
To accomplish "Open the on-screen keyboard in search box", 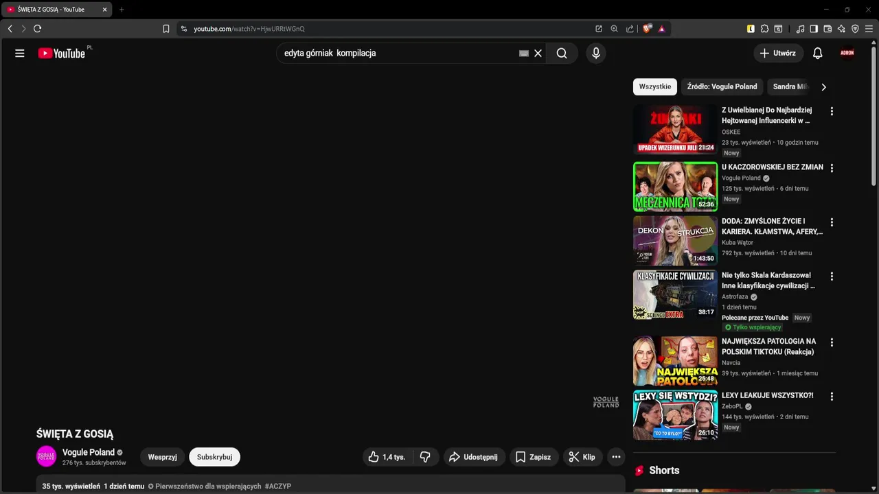I will tap(524, 53).
